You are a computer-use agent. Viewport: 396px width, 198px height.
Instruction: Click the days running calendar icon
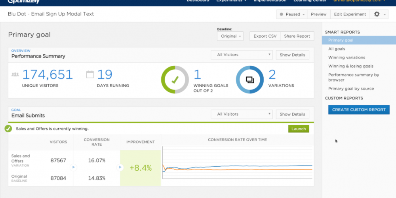click(x=90, y=74)
